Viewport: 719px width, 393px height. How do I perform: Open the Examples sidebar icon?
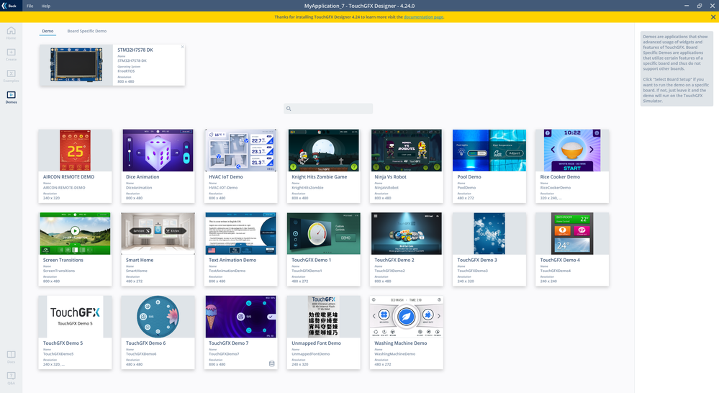(x=11, y=76)
